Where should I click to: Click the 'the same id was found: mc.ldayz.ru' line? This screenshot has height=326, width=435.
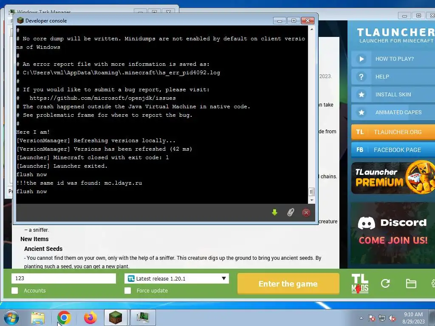coord(79,183)
